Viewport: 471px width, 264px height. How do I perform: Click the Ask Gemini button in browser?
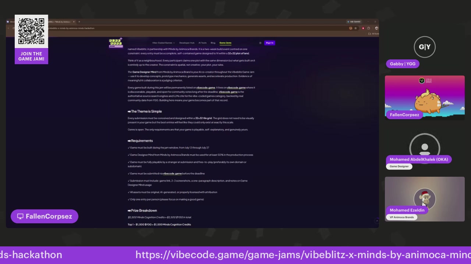pos(354,22)
